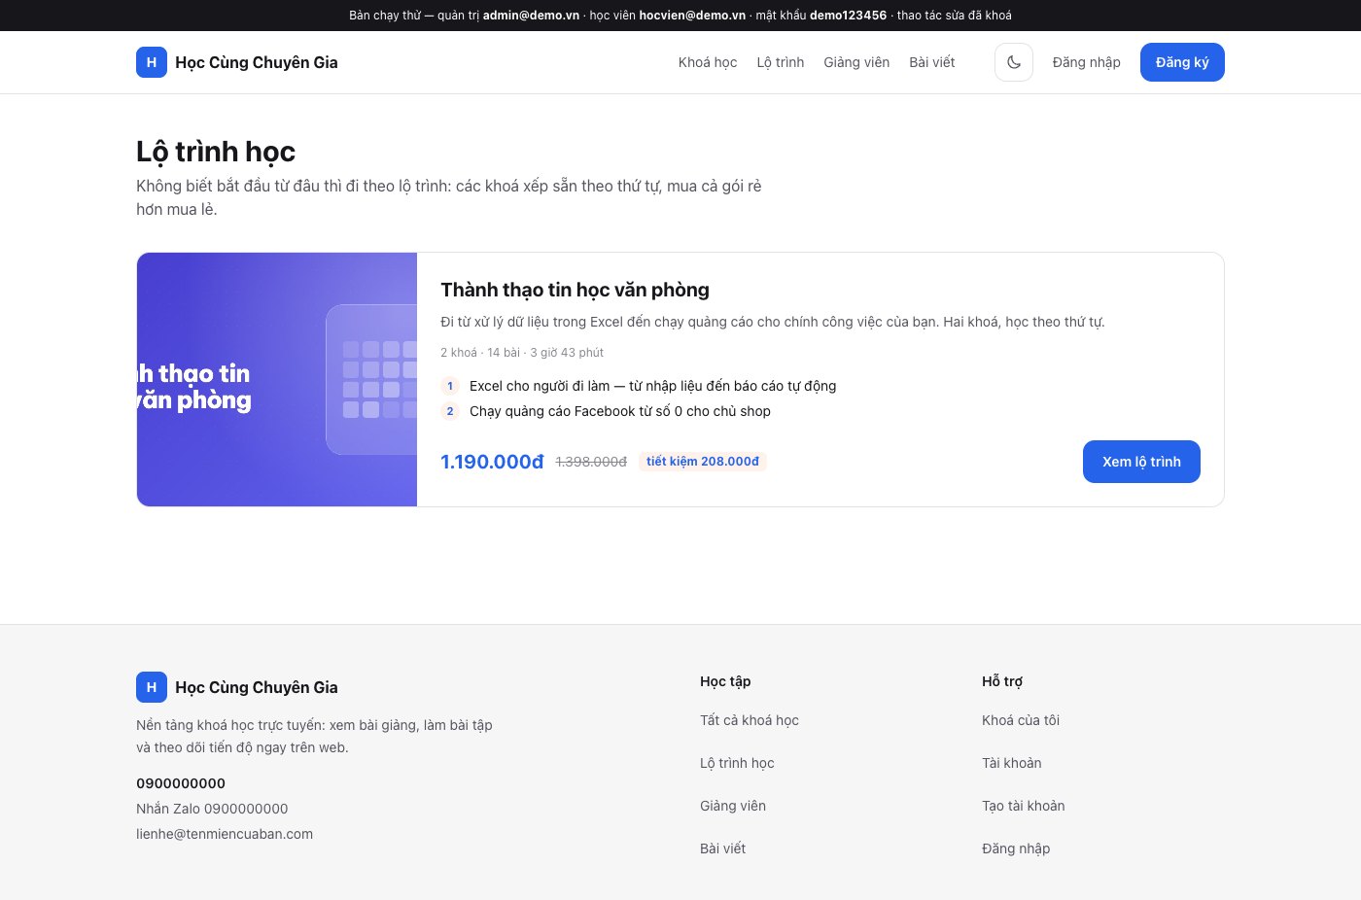Screen dimensions: 1361x900
Task: Open Tạo tài khoản footer link
Action: click(1024, 806)
